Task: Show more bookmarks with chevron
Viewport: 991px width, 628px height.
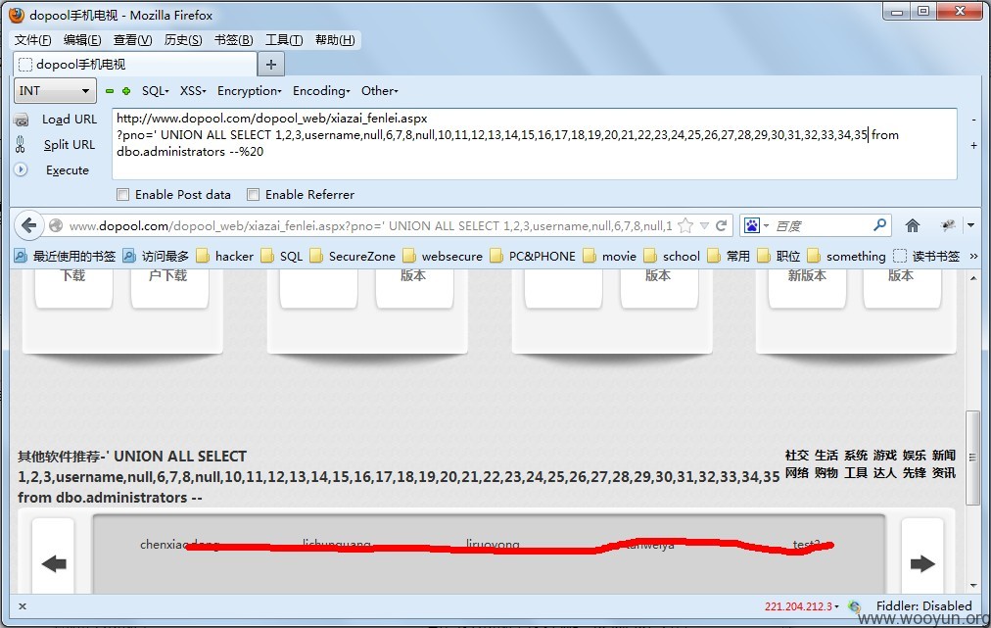Action: click(x=973, y=256)
